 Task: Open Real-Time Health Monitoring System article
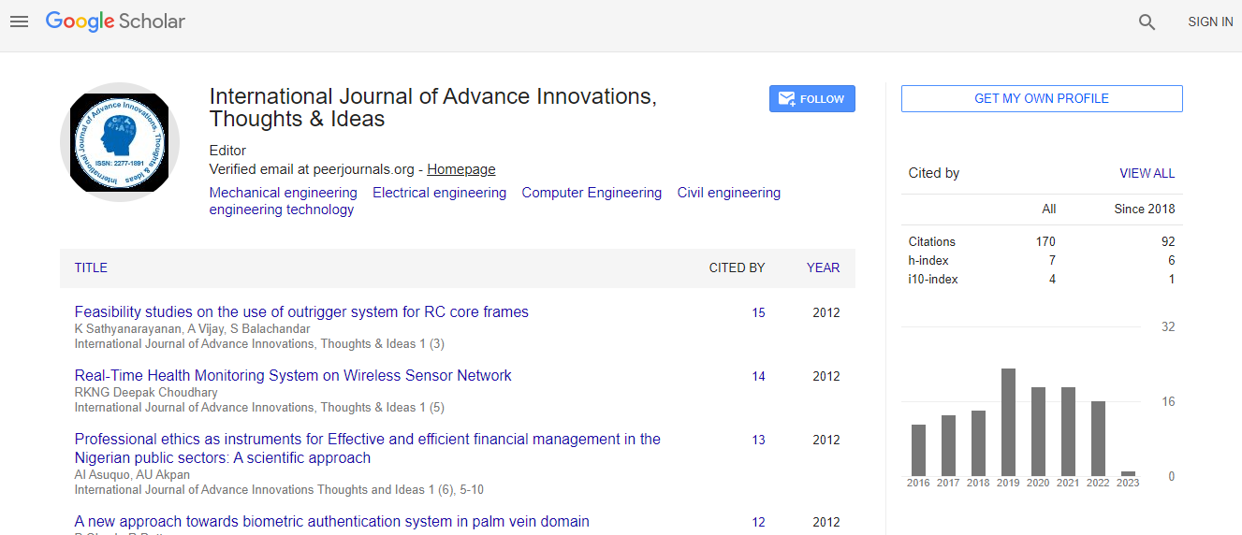(x=293, y=375)
